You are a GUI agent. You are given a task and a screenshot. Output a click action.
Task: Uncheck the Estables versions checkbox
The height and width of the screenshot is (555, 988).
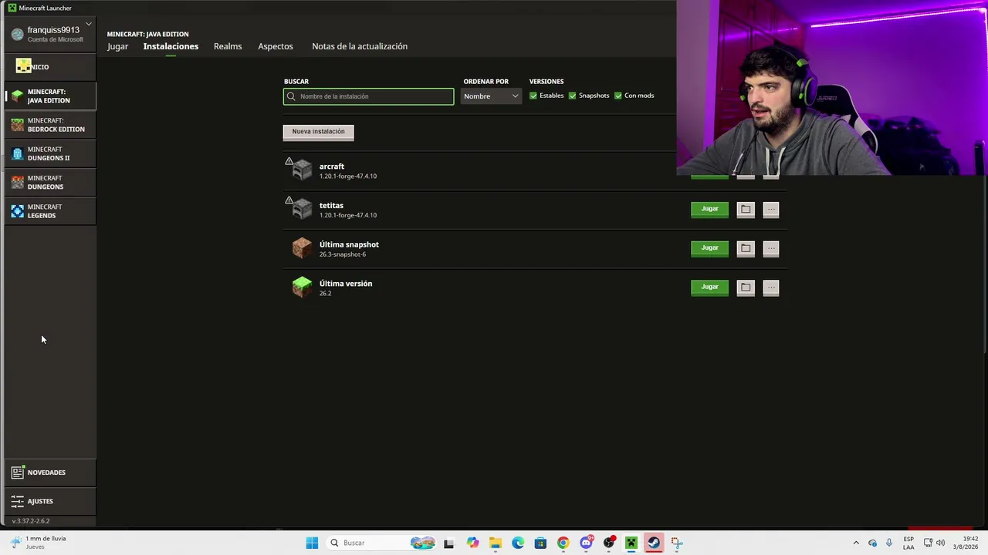(x=533, y=96)
